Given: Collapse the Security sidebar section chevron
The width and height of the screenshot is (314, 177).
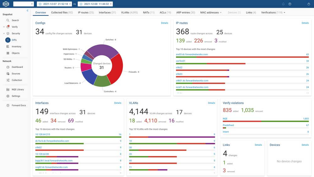Looking at the screenshot, I should coord(4,33).
